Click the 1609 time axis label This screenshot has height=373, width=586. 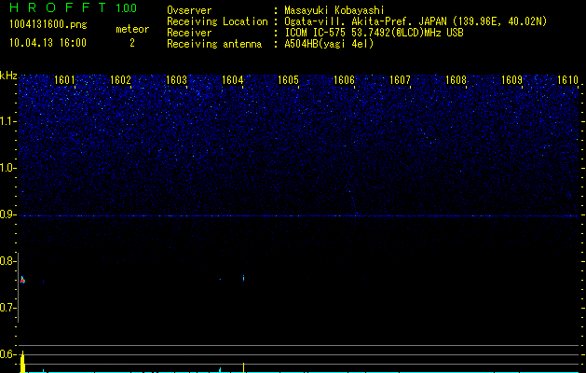click(512, 80)
